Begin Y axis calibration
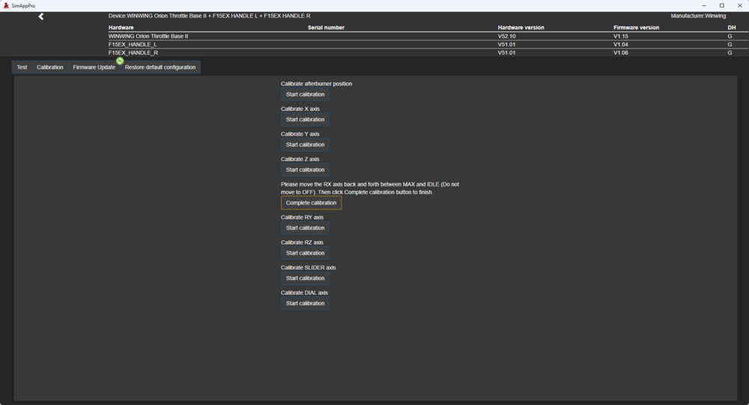Image resolution: width=749 pixels, height=405 pixels. point(305,144)
